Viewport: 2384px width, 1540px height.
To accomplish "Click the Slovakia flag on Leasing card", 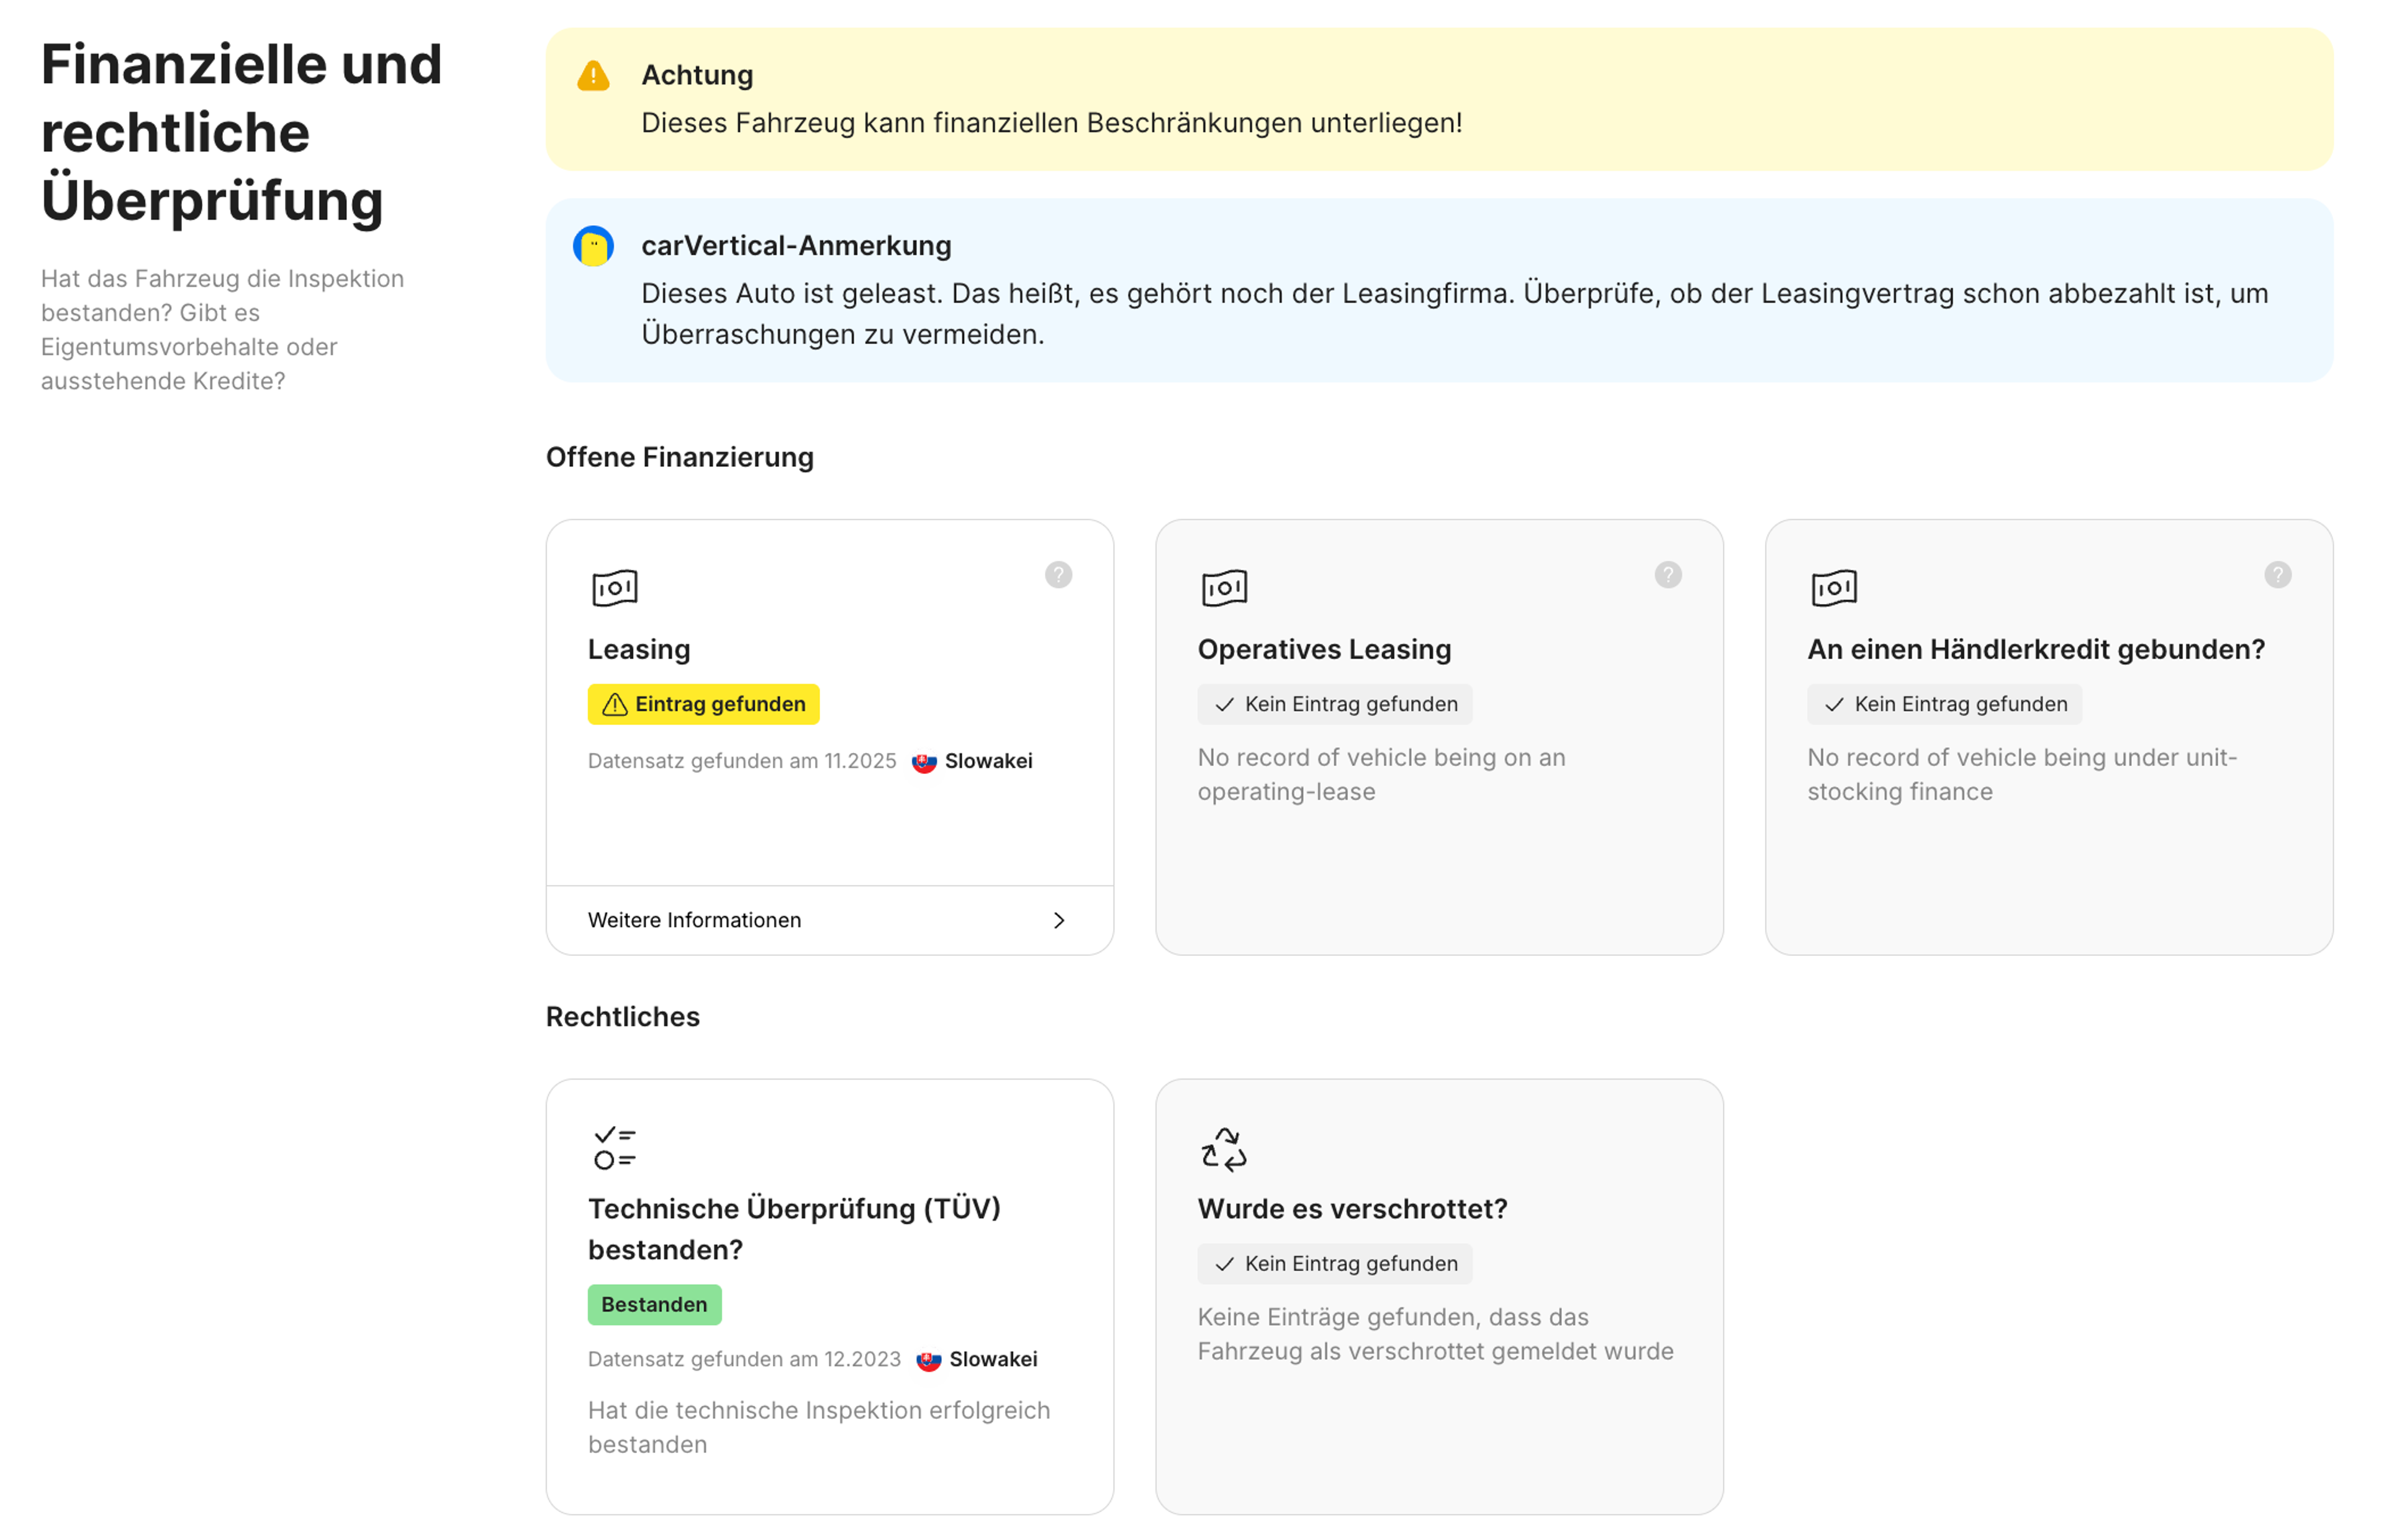I will pos(924,762).
